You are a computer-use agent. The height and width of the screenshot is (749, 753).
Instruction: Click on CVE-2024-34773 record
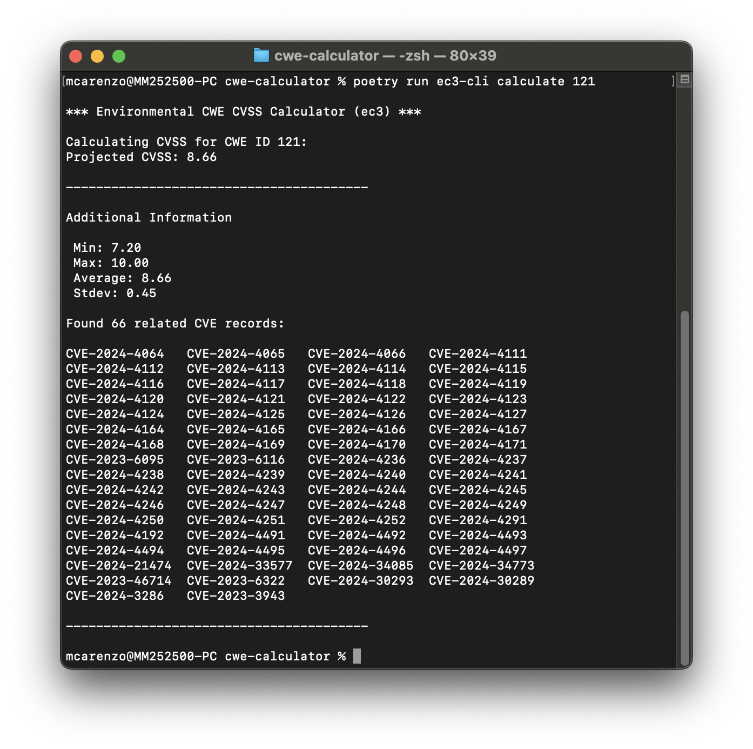(x=481, y=565)
